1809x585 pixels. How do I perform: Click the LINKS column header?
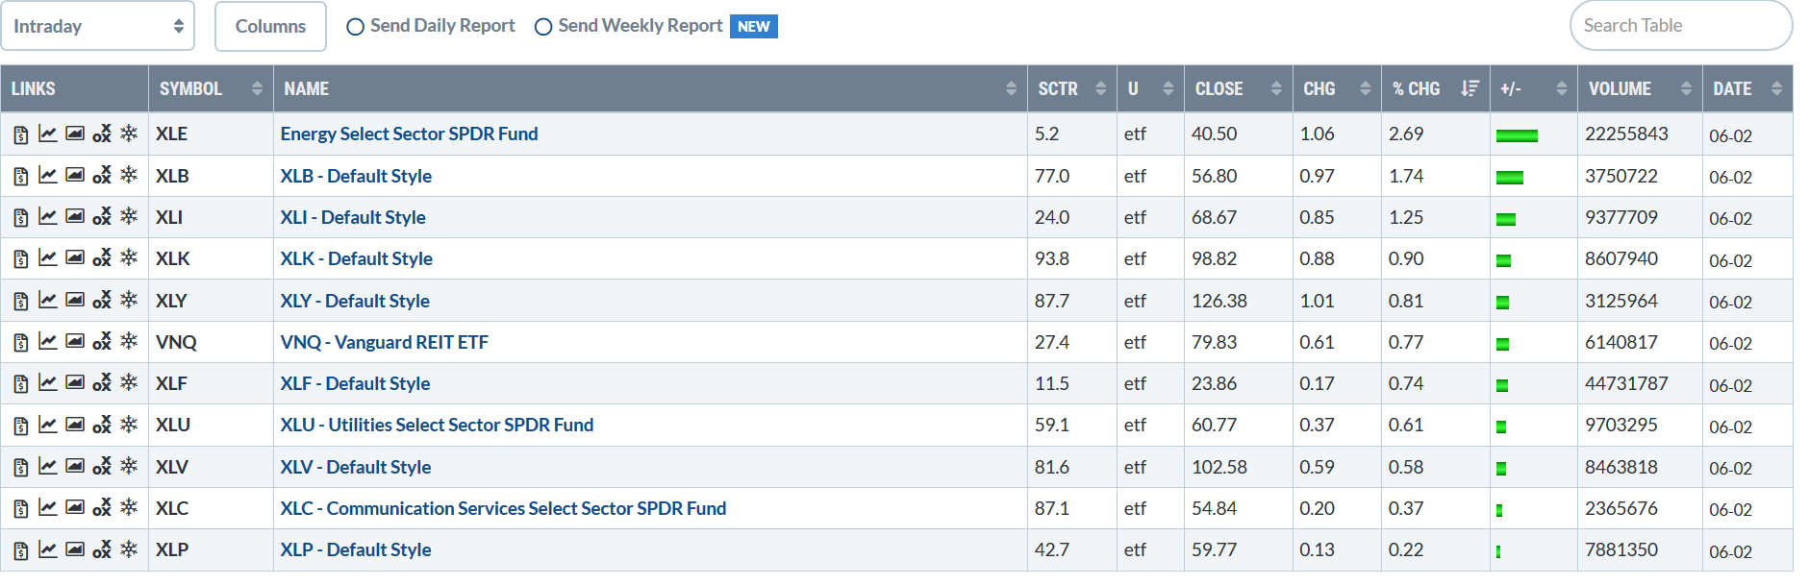[x=75, y=88]
